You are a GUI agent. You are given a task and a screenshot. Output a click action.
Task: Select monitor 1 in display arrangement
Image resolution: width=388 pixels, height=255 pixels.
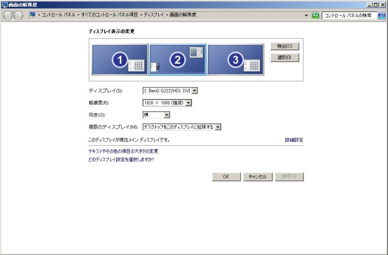pyautogui.click(x=120, y=60)
